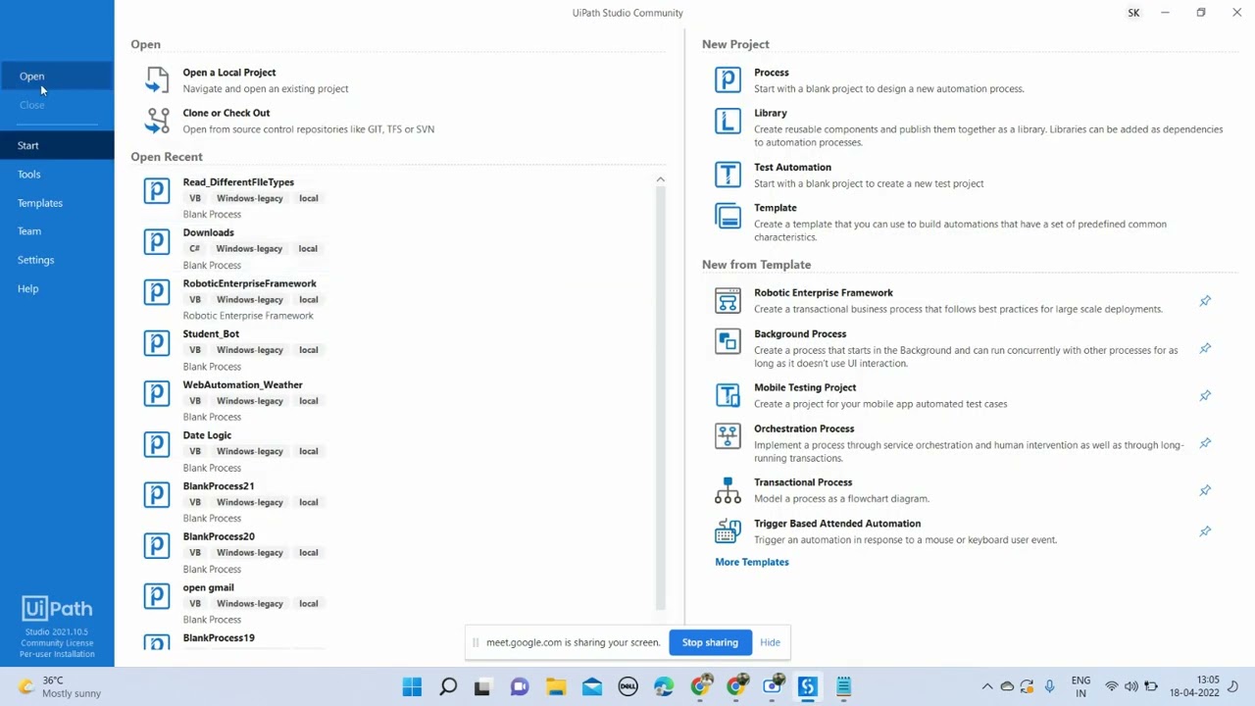Screen dimensions: 1255x706
Task: Open the Settings tab
Action: (57, 260)
